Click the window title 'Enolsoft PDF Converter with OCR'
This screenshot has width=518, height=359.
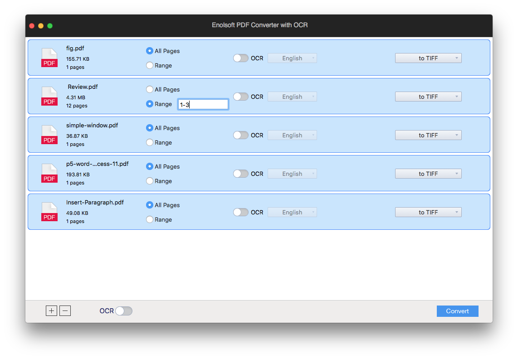[x=259, y=25]
